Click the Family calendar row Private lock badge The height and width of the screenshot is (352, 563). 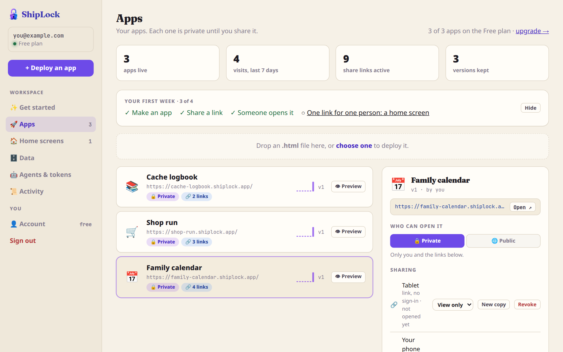click(x=163, y=287)
